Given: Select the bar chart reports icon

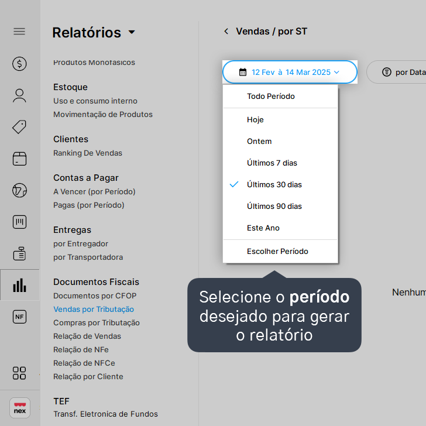Looking at the screenshot, I should pos(19,285).
